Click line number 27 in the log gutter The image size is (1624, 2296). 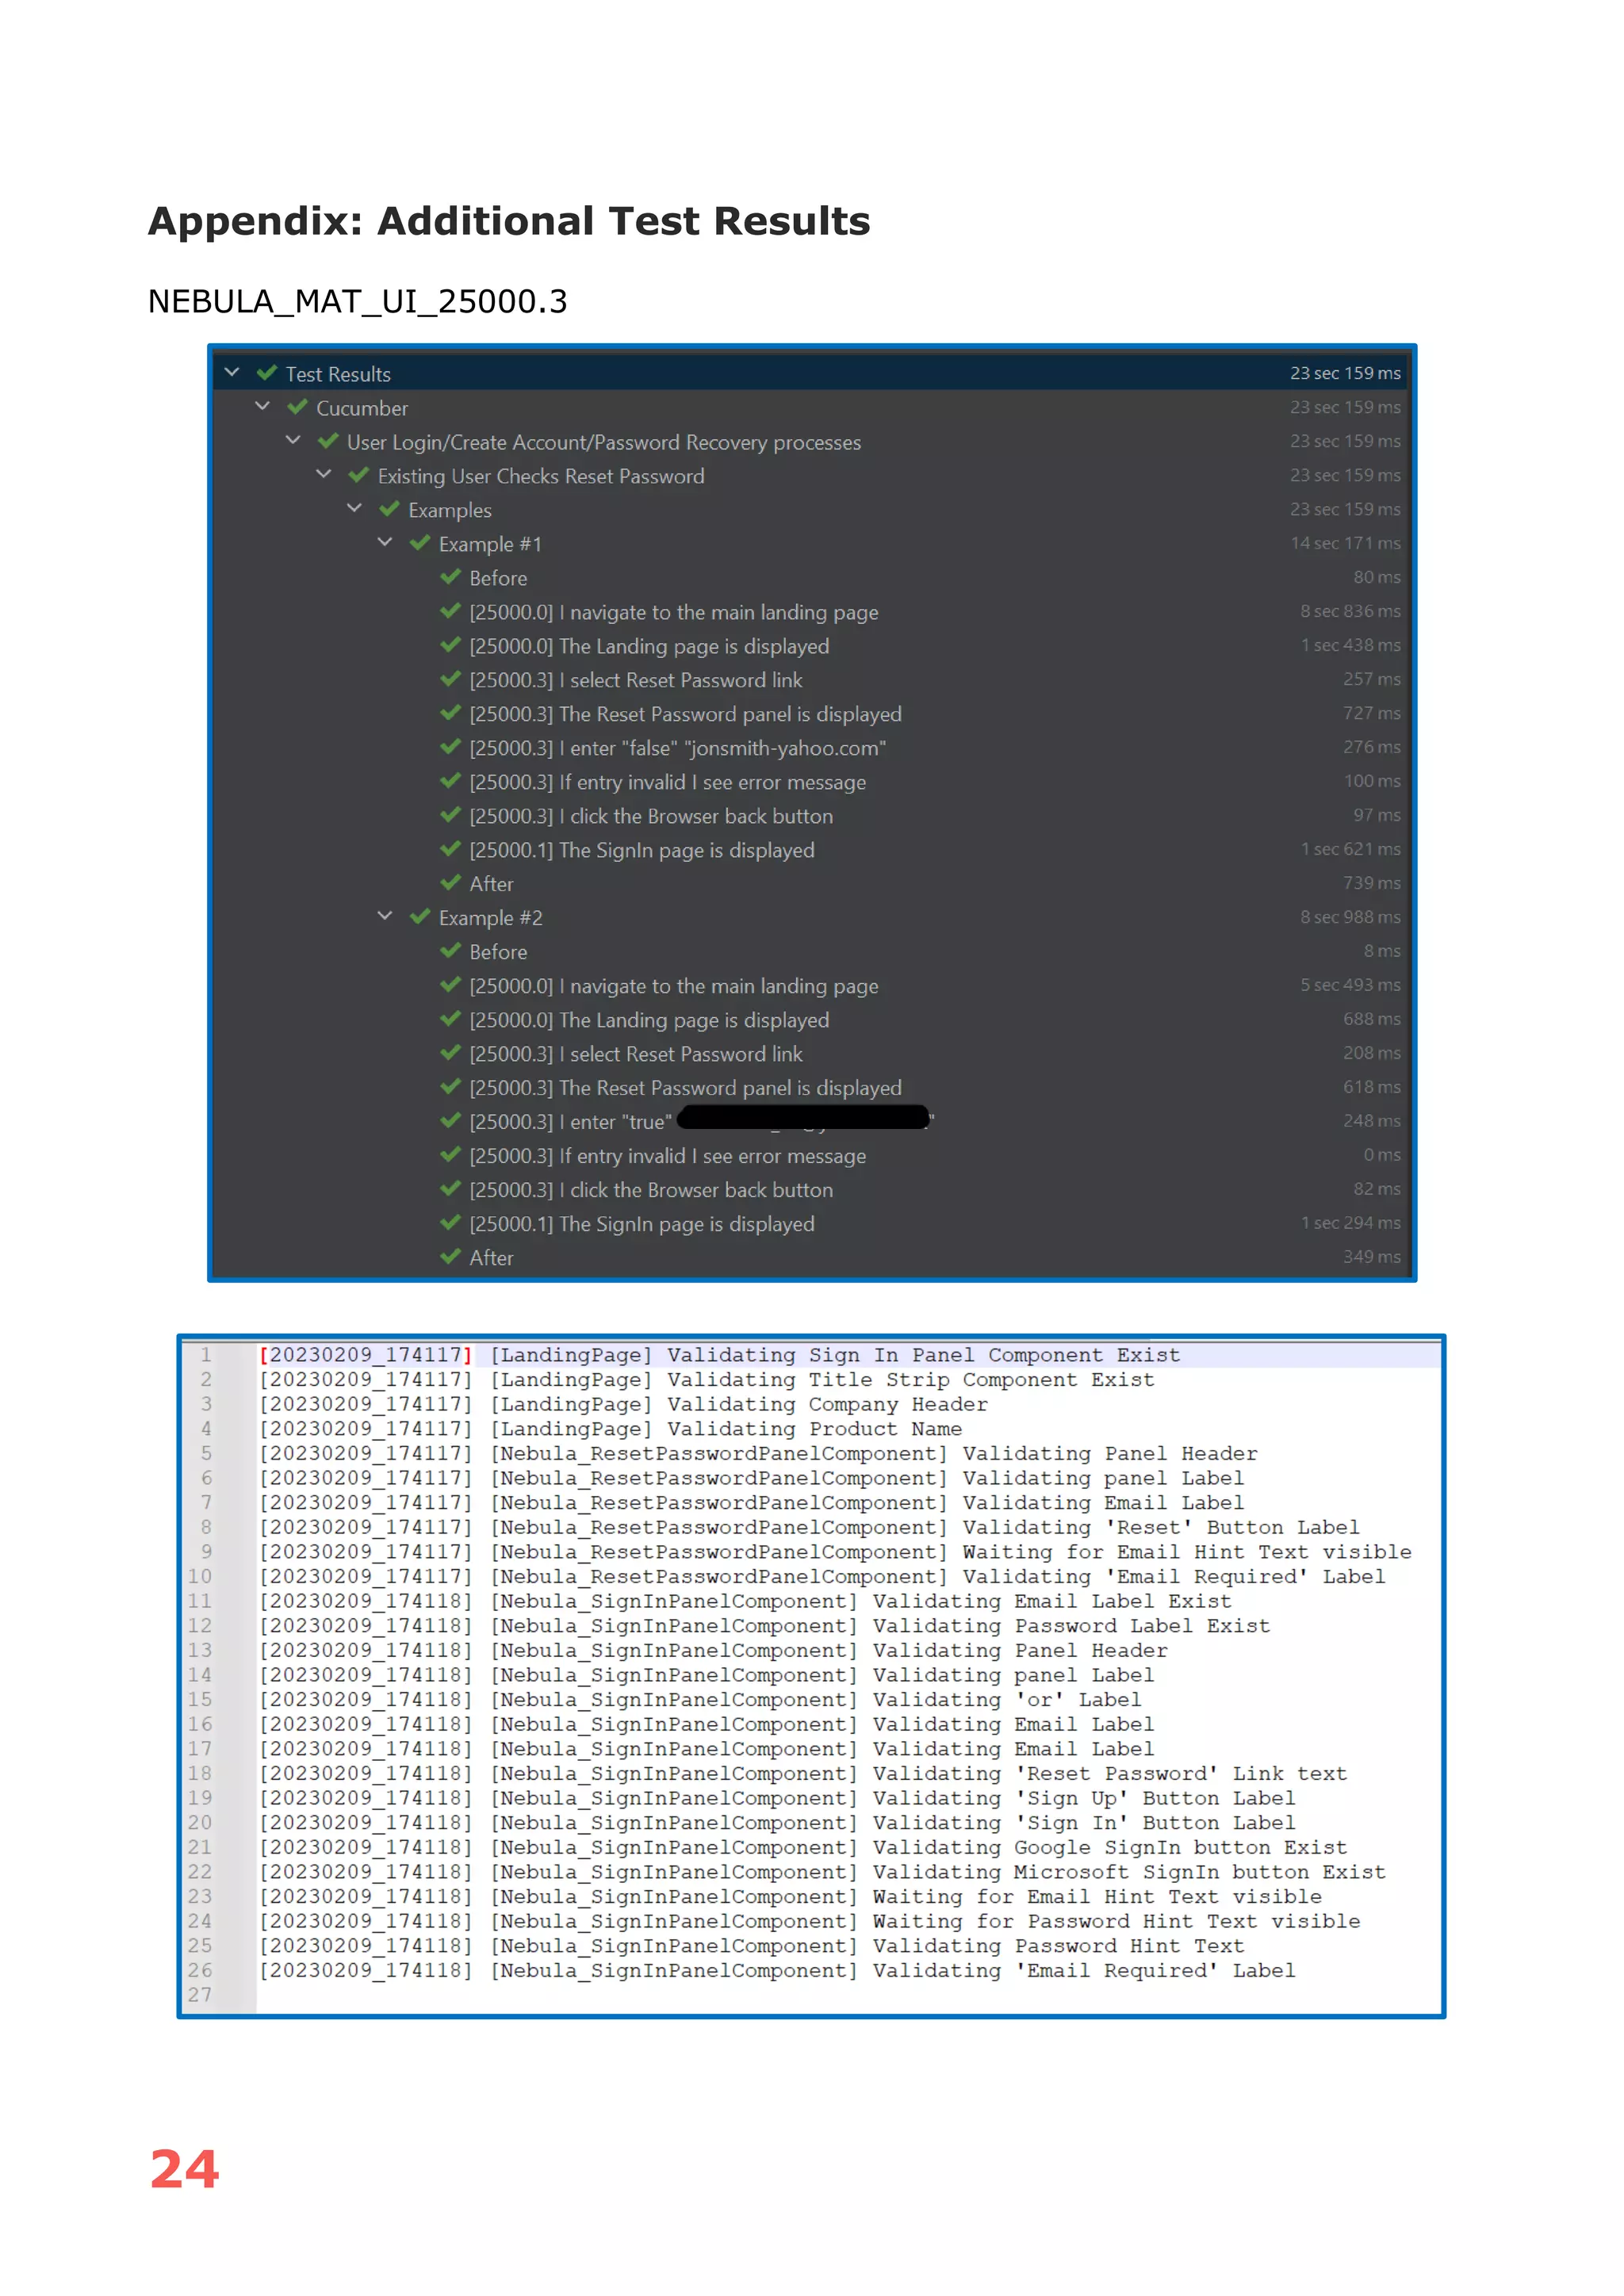pyautogui.click(x=200, y=1995)
